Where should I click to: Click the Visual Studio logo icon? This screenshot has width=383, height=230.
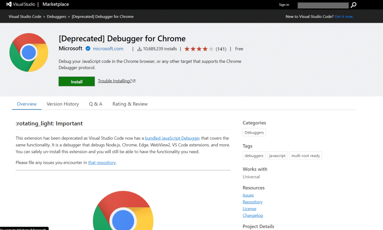pos(9,4)
